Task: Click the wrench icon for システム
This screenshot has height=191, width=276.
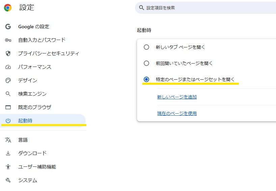Action: click(x=8, y=180)
